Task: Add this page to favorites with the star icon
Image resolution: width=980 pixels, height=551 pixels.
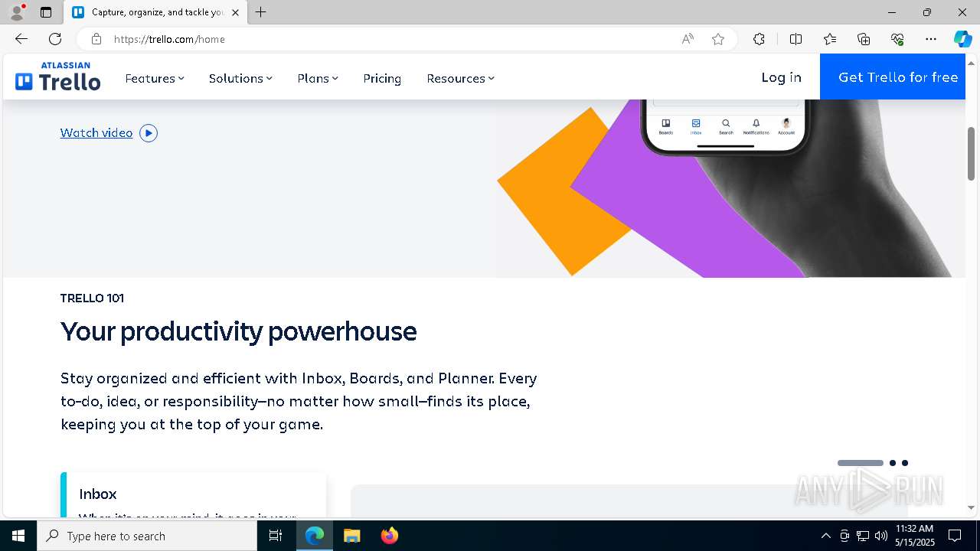Action: 718,39
